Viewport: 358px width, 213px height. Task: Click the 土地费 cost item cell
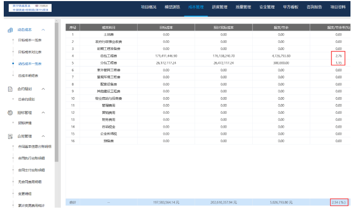coord(109,35)
